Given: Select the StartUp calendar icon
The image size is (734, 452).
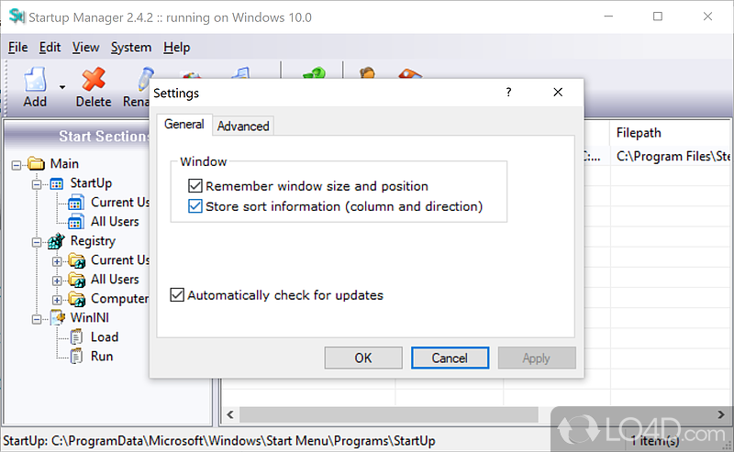Looking at the screenshot, I should [57, 183].
